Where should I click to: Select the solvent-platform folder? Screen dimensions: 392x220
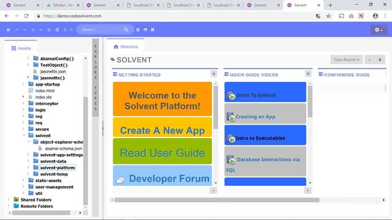(58, 167)
